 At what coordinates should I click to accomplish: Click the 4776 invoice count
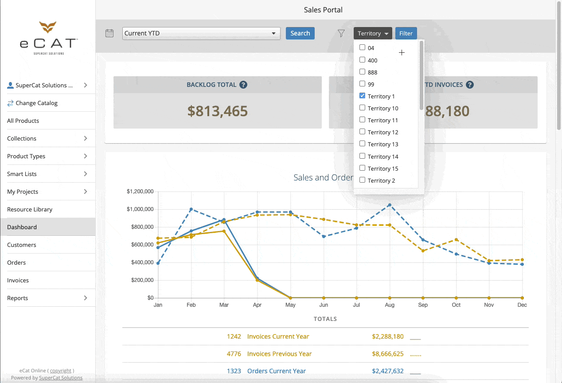pyautogui.click(x=234, y=354)
